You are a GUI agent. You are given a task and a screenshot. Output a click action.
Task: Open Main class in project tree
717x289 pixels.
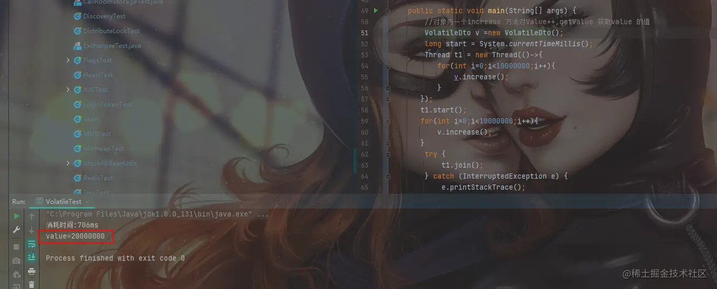tap(91, 119)
